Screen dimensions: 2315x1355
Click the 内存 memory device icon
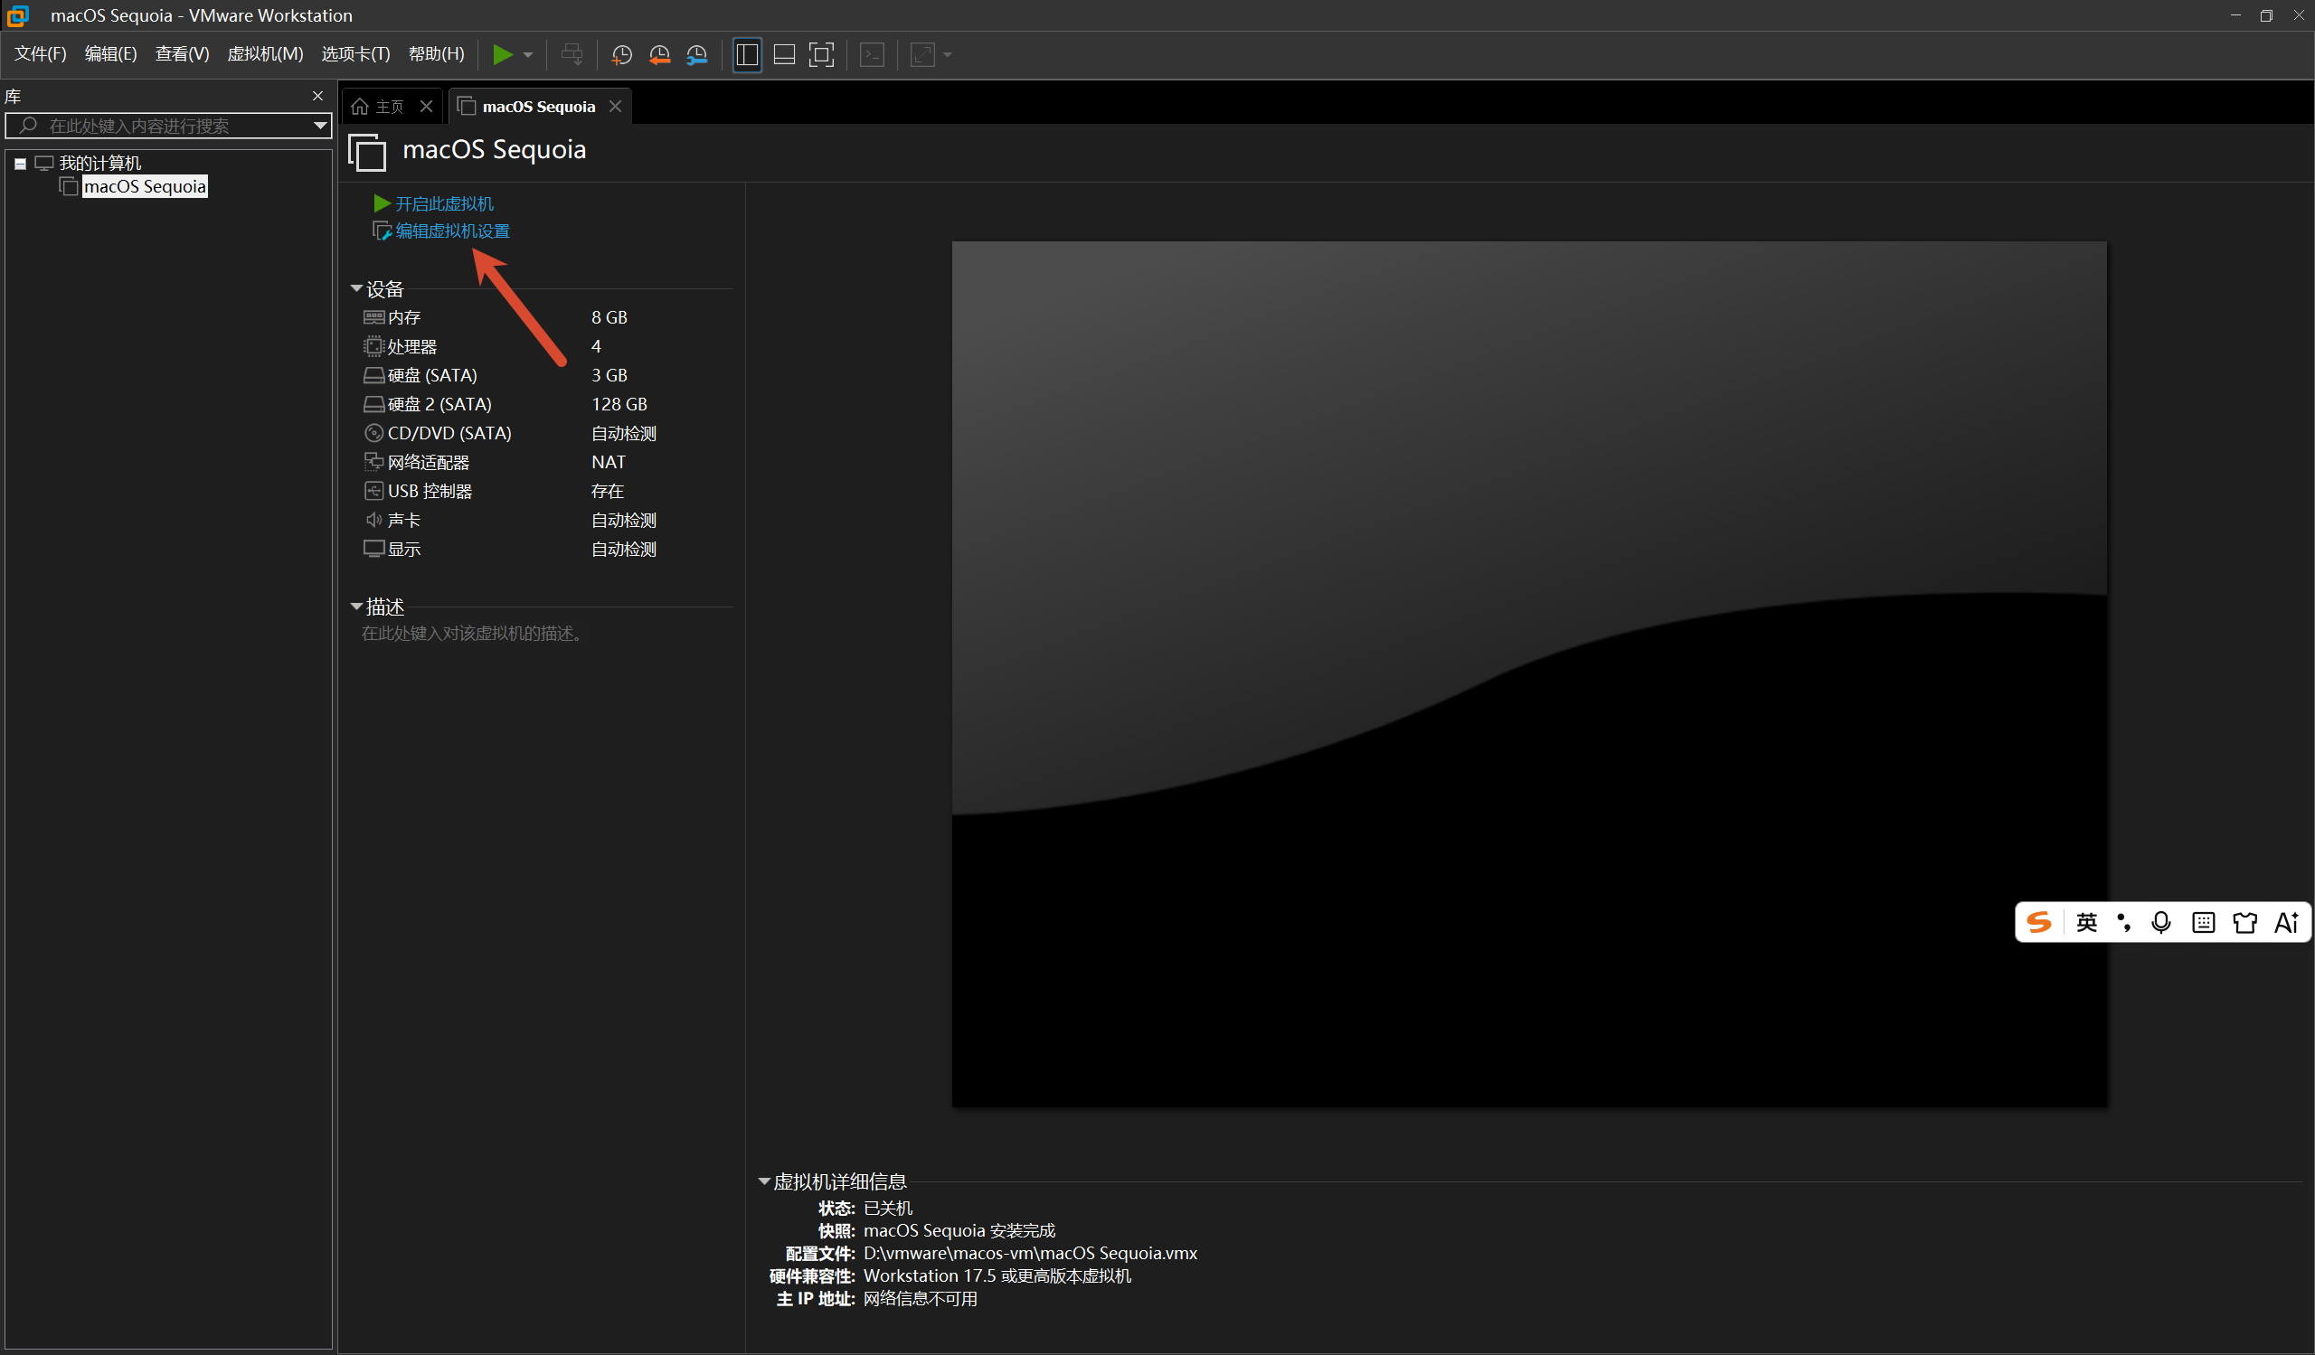(x=373, y=317)
